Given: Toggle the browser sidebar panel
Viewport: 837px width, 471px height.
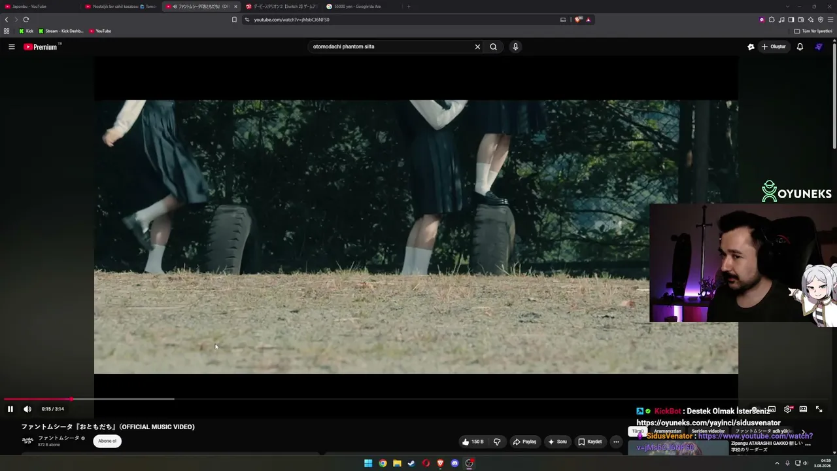Looking at the screenshot, I should 791,20.
